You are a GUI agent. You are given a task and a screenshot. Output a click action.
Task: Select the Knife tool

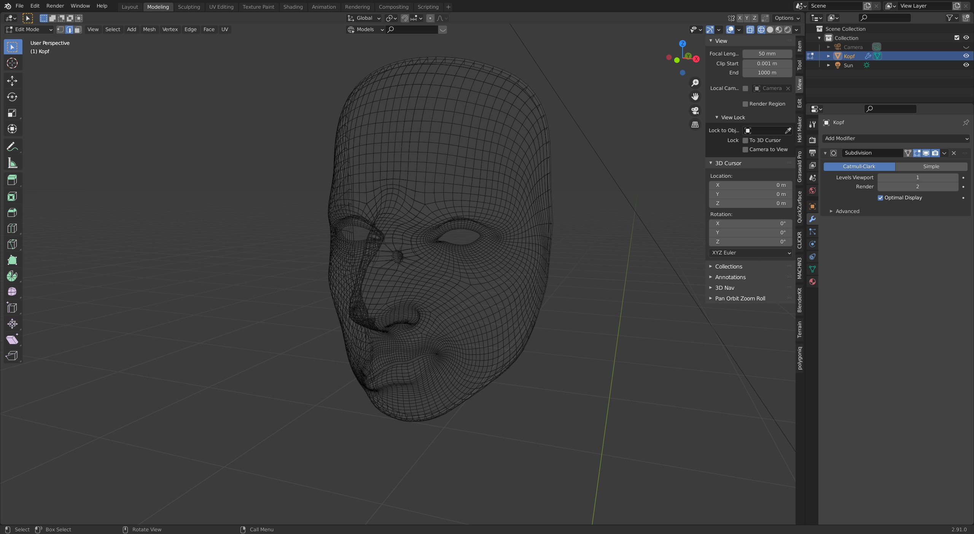(x=12, y=244)
